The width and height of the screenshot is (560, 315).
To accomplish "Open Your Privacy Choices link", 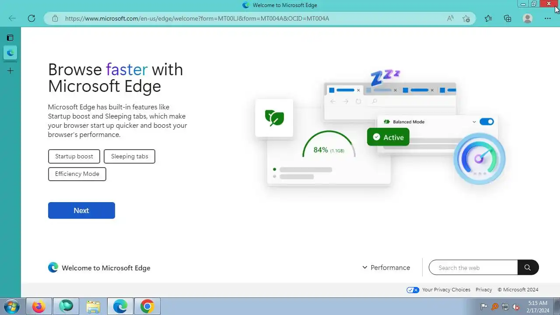I will pyautogui.click(x=446, y=290).
